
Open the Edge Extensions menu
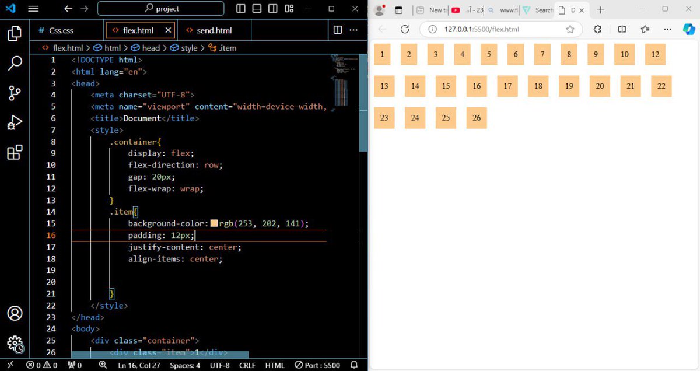point(597,29)
